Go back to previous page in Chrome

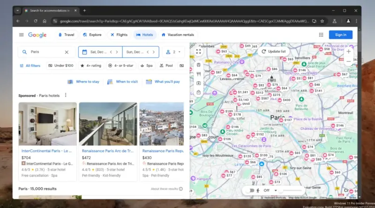tap(18, 21)
